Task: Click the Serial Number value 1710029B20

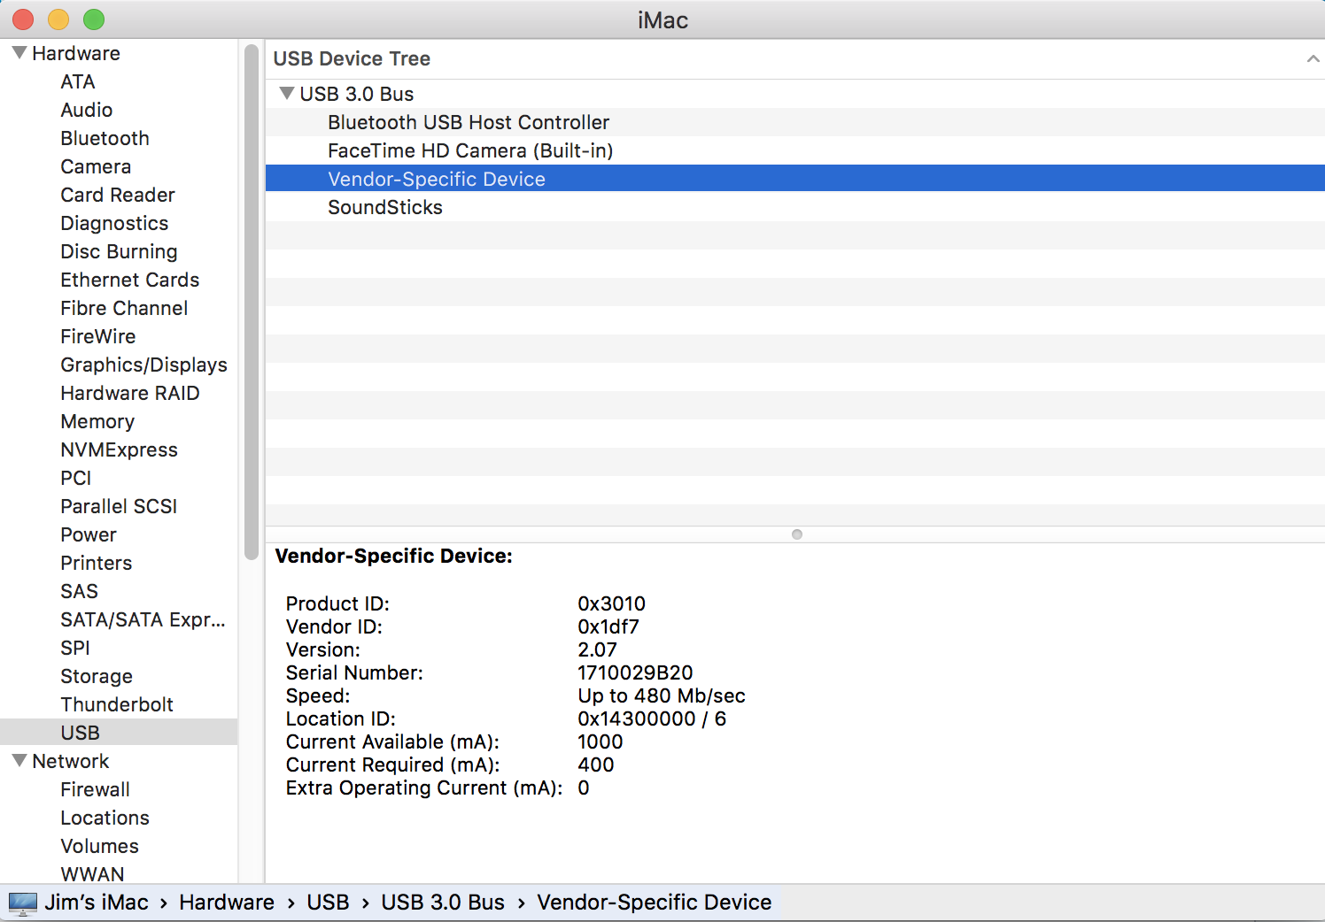Action: [x=635, y=672]
